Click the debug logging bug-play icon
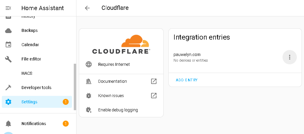This screenshot has height=134, width=304. point(89,110)
